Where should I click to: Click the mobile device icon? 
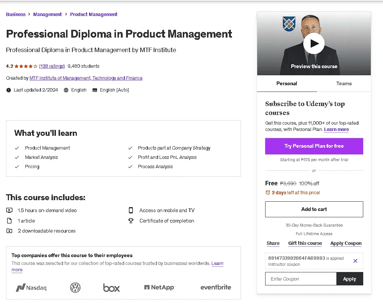(131, 210)
